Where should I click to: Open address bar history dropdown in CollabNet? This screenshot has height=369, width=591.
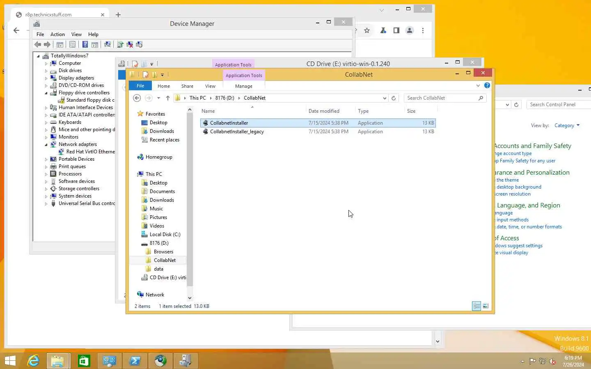[x=385, y=98]
